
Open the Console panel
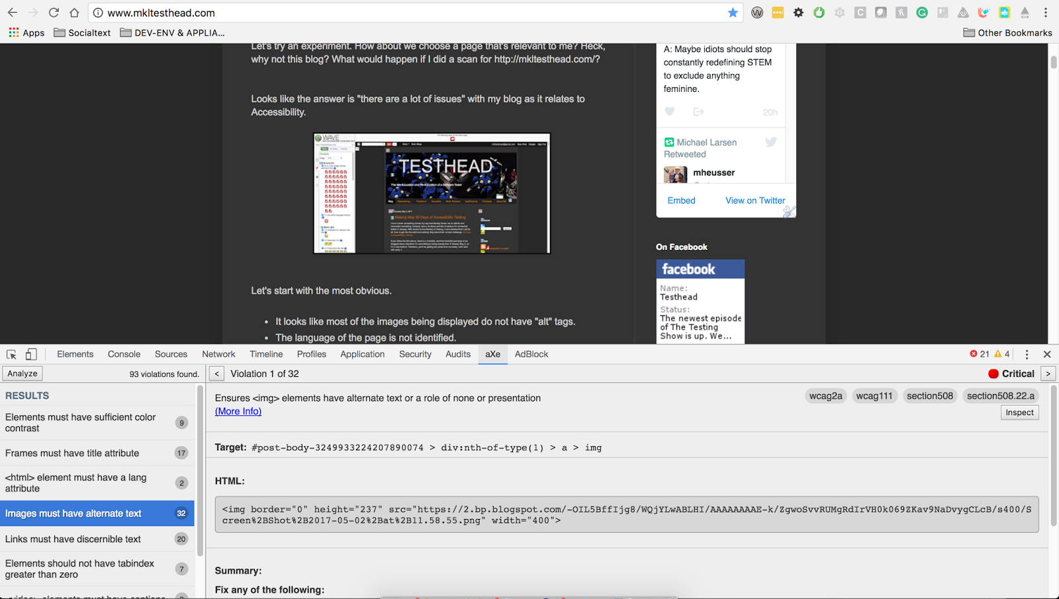(x=124, y=354)
